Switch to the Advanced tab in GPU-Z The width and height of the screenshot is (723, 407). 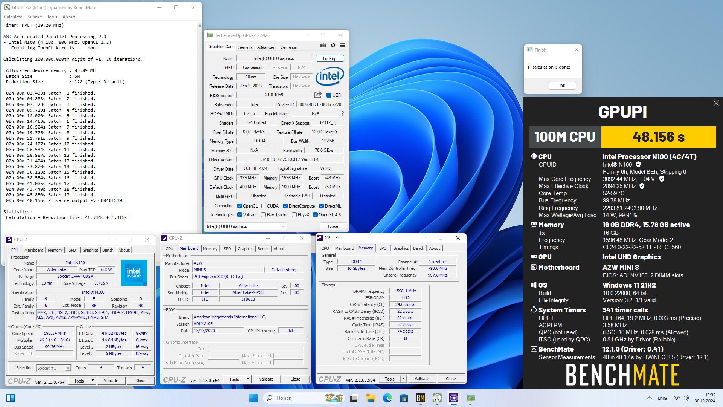(266, 47)
